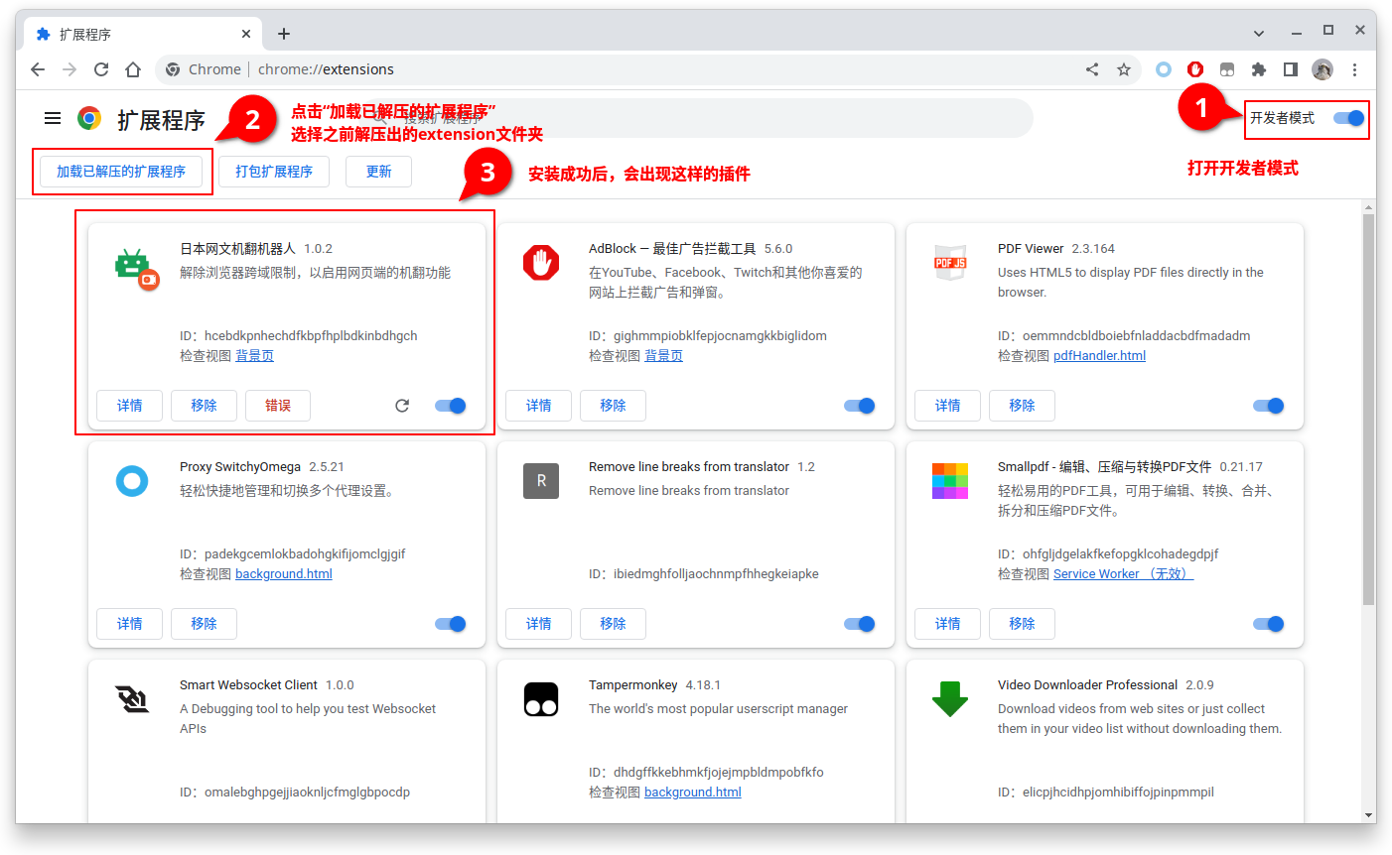Open 详情 for AdBlock extension
Image resolution: width=1392 pixels, height=855 pixels.
click(538, 406)
